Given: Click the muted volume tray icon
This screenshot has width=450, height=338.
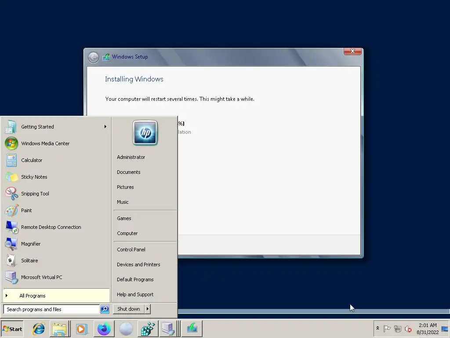Looking at the screenshot, I should 408,328.
